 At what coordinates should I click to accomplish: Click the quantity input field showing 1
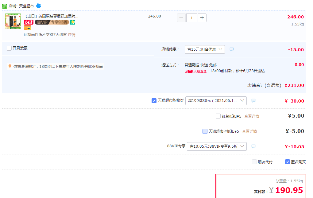point(191,18)
